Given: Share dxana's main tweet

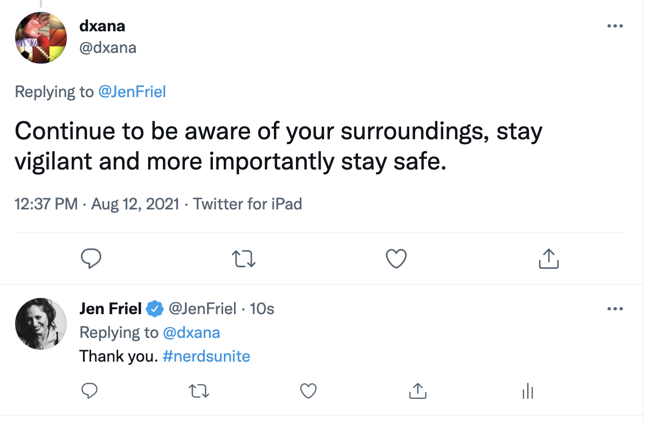Looking at the screenshot, I should [549, 259].
